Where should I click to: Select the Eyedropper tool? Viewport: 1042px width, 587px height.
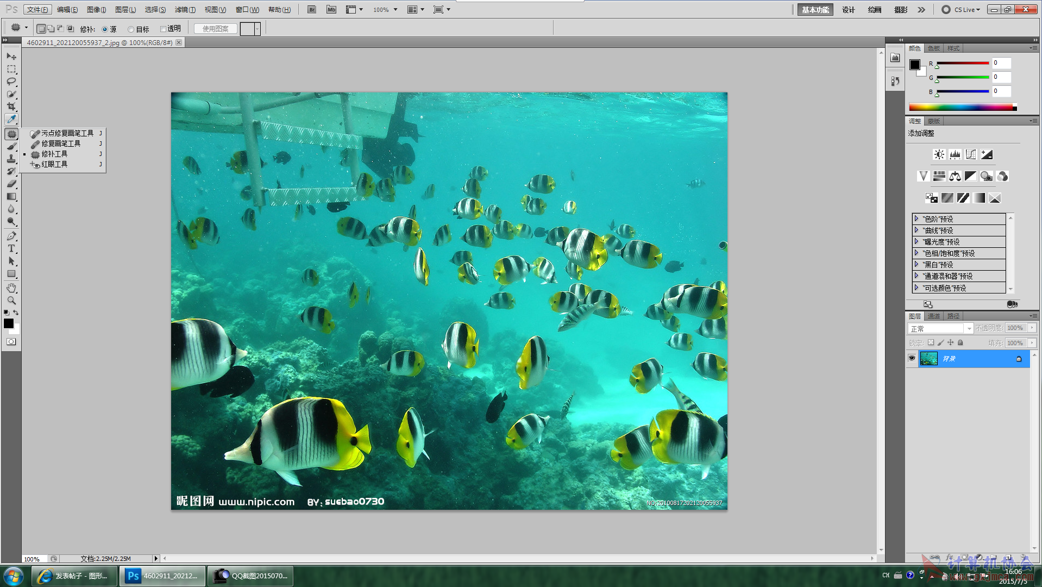11,119
